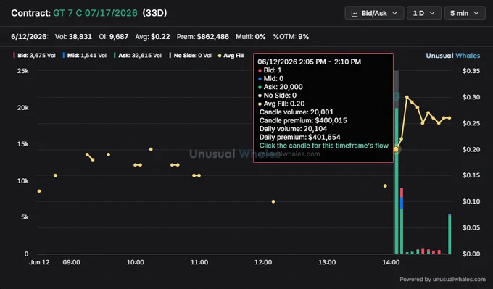Click the Avg Fill peak point at $0.30
The image size is (493, 289).
tap(407, 97)
